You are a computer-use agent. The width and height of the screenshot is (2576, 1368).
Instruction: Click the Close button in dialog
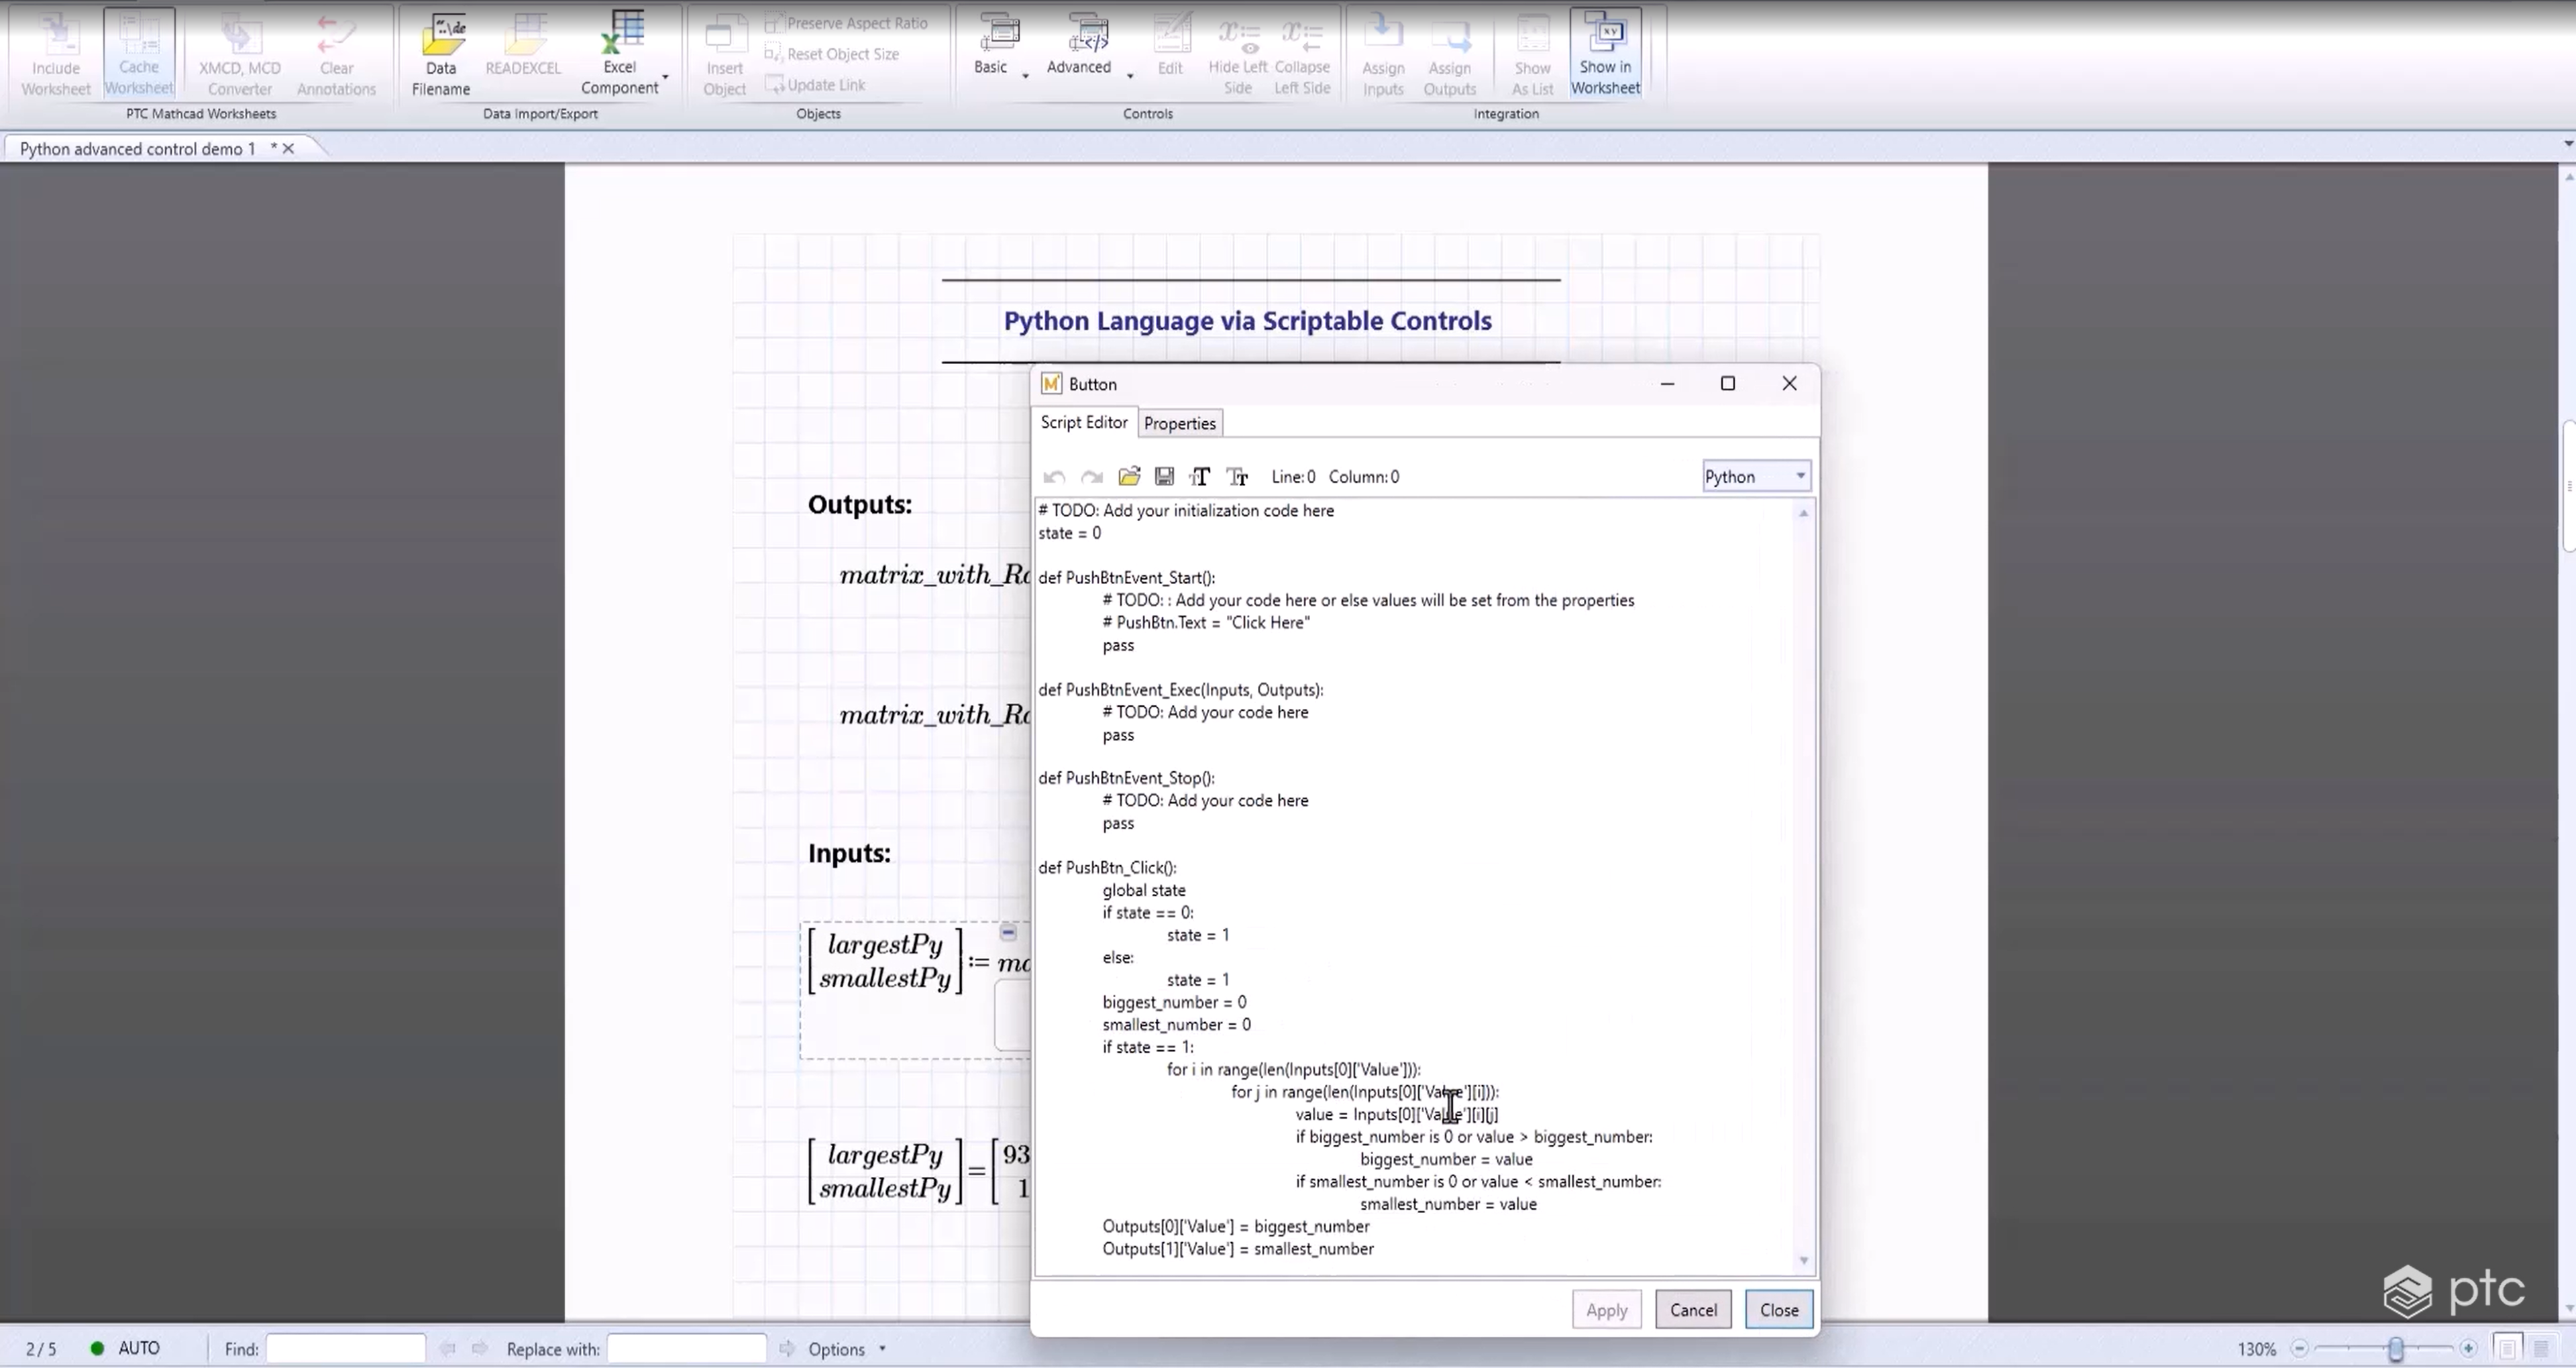pyautogui.click(x=1778, y=1309)
